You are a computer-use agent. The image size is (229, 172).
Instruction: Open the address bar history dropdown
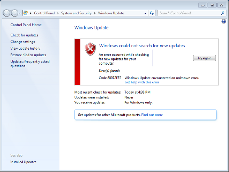145,13
